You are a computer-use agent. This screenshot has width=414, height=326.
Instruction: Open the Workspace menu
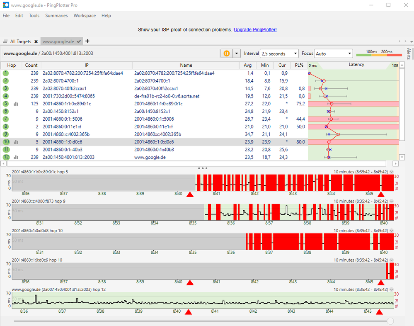pyautogui.click(x=85, y=16)
